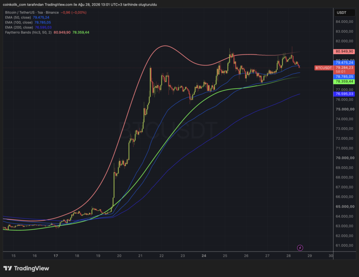
Task: Click the 78.359,44 lower band price tag
Action: coord(344,81)
